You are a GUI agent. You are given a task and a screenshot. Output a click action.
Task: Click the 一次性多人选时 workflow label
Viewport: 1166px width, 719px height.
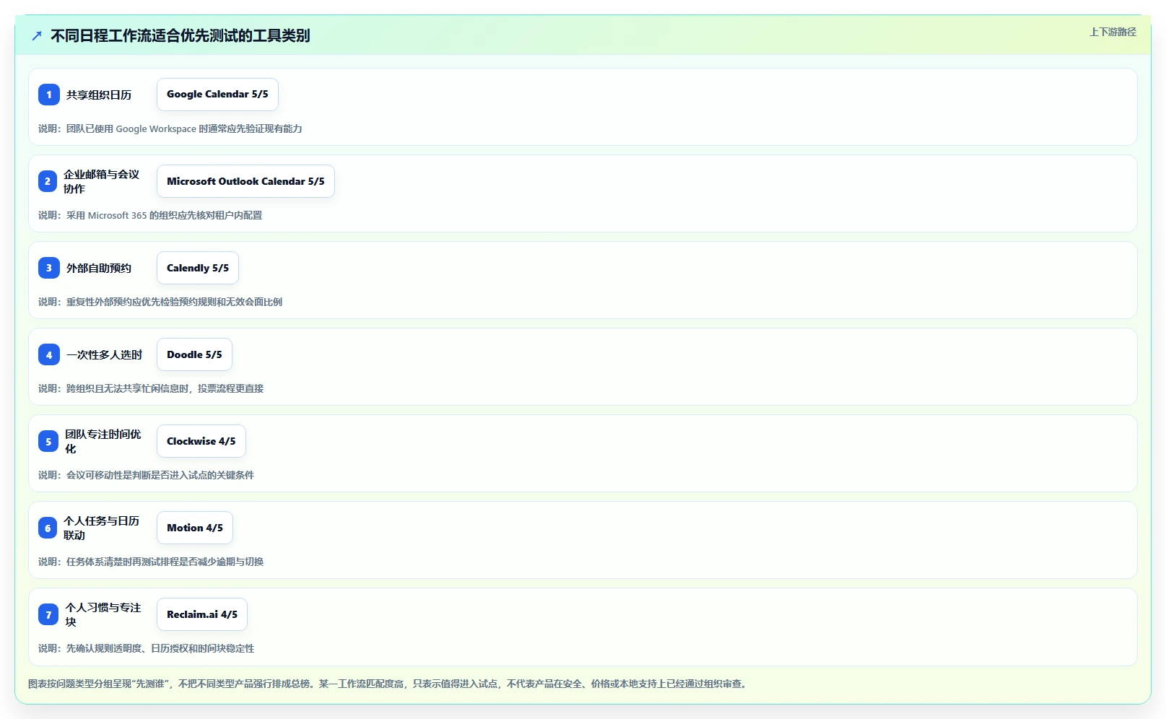pos(105,354)
